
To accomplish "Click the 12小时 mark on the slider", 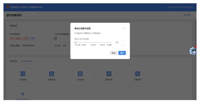I will 93,45.
